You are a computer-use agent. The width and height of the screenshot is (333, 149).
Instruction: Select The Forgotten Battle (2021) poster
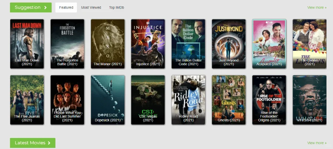pyautogui.click(x=67, y=44)
